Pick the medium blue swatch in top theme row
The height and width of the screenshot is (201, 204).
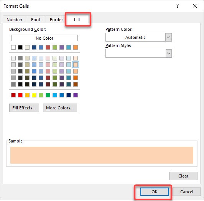(41, 47)
